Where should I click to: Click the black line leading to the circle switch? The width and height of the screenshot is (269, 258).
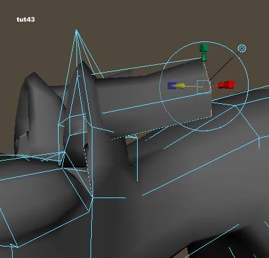(x=222, y=67)
